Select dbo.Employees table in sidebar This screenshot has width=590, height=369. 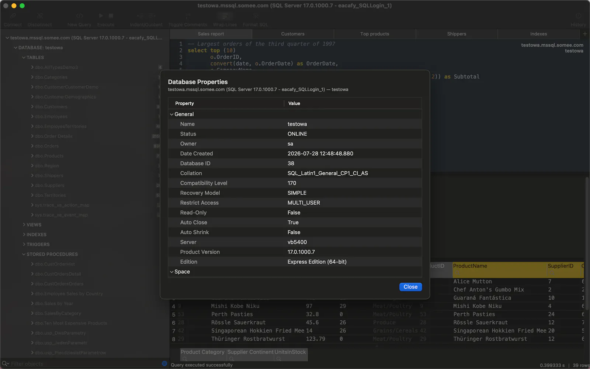51,117
